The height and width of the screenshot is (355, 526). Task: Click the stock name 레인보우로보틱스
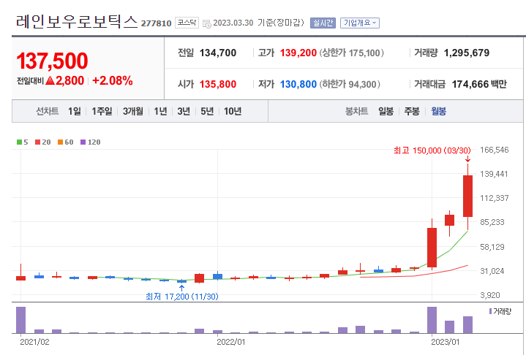(x=77, y=22)
